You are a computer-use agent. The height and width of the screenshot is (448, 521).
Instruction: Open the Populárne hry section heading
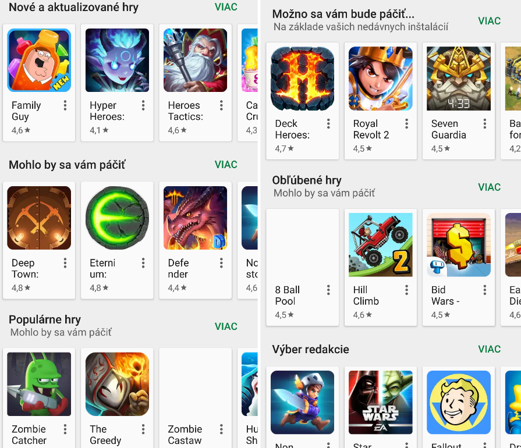click(45, 319)
